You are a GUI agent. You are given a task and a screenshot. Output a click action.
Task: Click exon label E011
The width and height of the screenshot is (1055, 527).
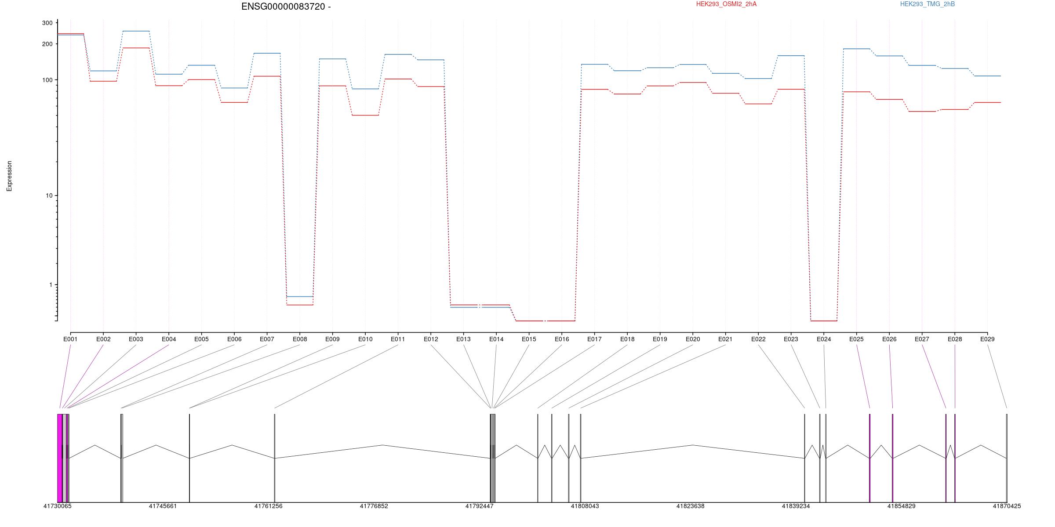pos(398,339)
